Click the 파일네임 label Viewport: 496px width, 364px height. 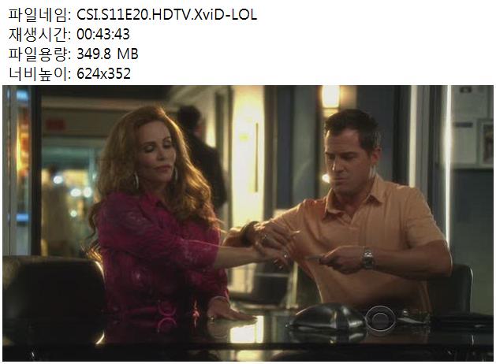tap(39, 14)
